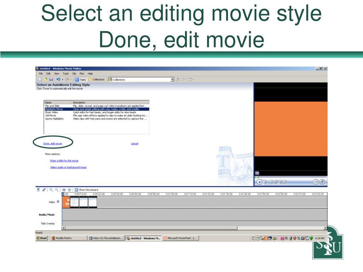Image resolution: width=363 pixels, height=272 pixels.
Task: Click the timeline scrollbar left arrow
Action: pos(64,228)
